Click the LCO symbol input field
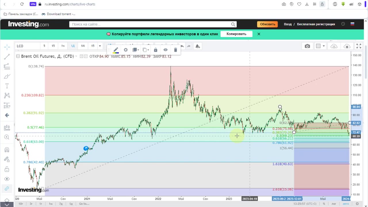 click(x=28, y=46)
